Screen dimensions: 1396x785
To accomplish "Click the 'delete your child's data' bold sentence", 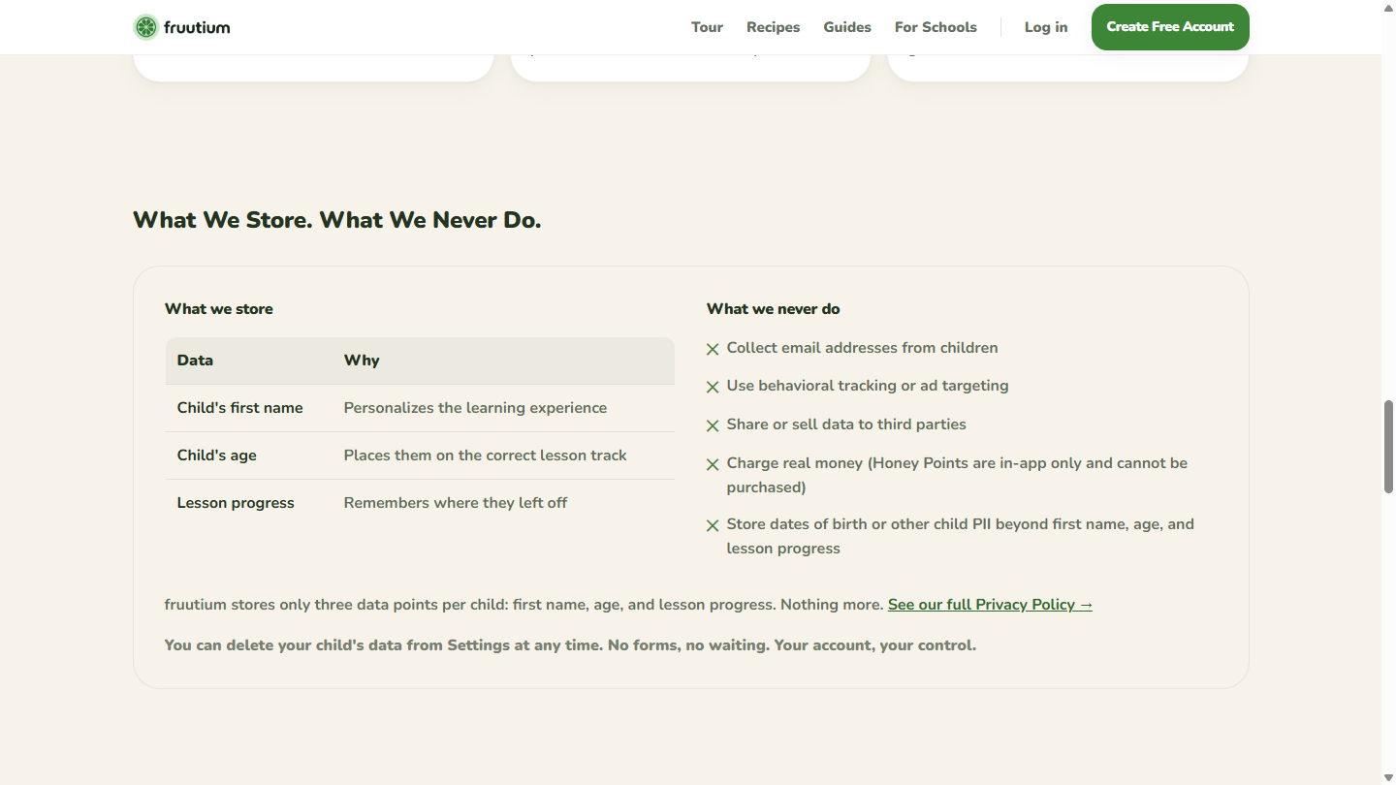I will coord(570,645).
